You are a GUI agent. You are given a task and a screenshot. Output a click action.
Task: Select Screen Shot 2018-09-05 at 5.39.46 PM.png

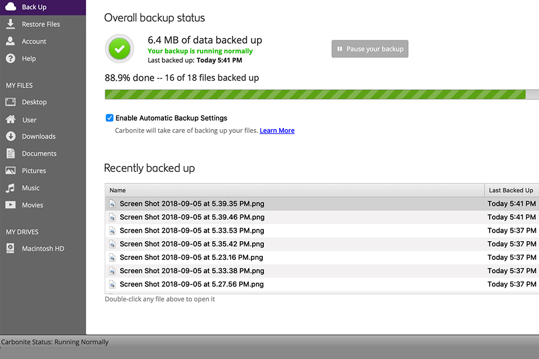pos(322,217)
